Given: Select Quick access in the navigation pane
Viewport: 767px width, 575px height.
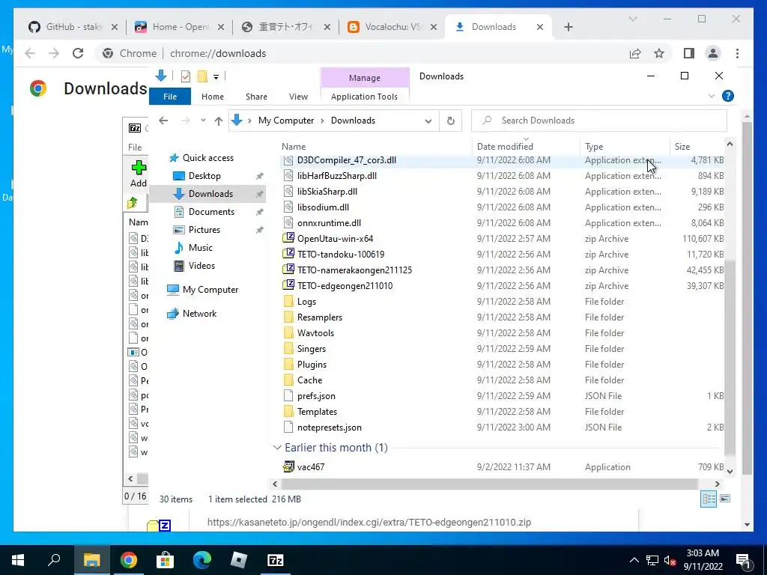Looking at the screenshot, I should click(x=208, y=158).
